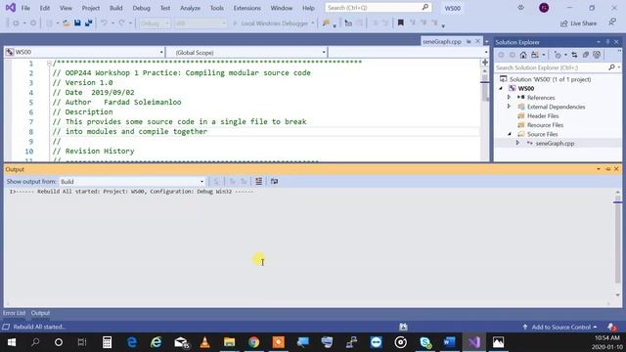Click the Collapse All icon in Solution Explorer
Screen dimensions: 626x352
pyautogui.click(x=585, y=55)
